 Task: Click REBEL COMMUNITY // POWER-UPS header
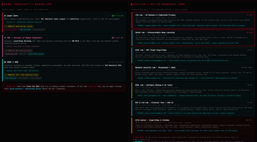point(27,4)
